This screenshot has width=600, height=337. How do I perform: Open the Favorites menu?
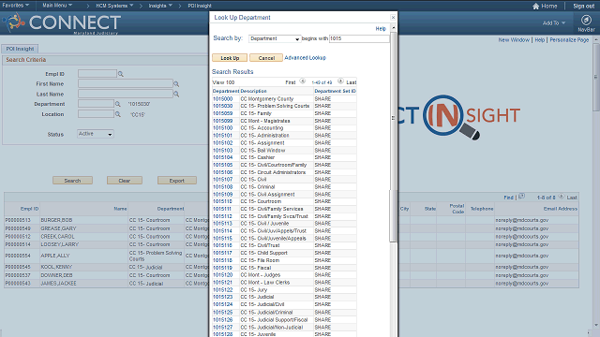coord(16,6)
